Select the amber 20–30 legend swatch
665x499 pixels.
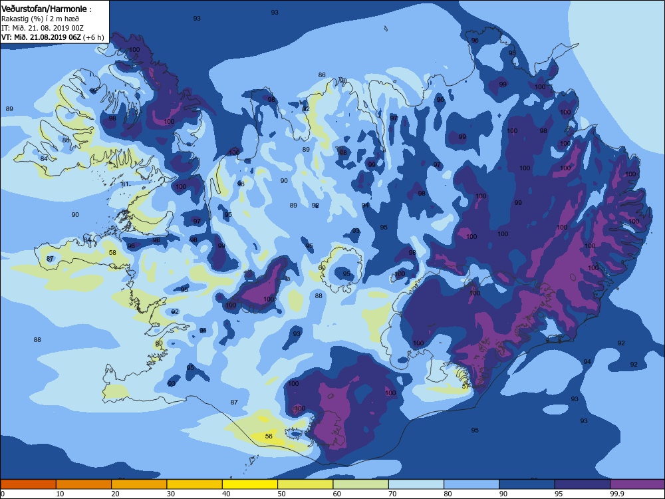pyautogui.click(x=139, y=484)
